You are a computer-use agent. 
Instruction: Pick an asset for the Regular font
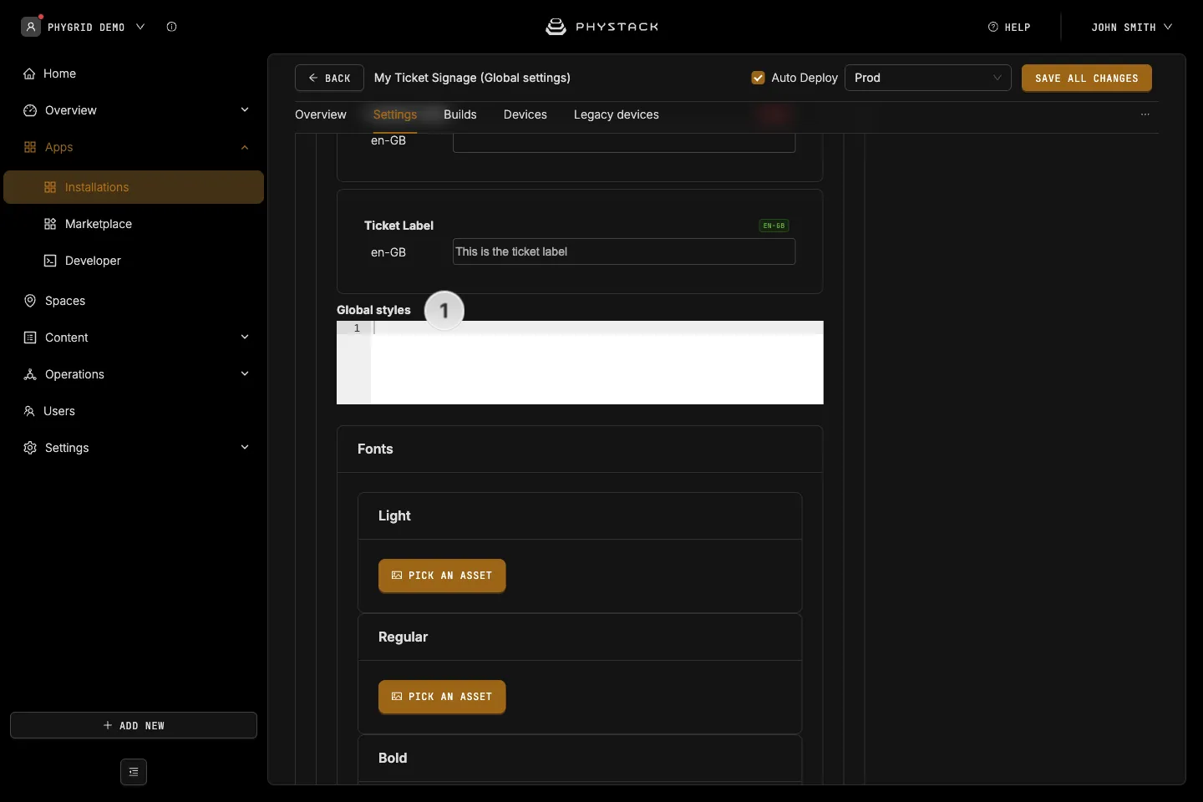442,697
